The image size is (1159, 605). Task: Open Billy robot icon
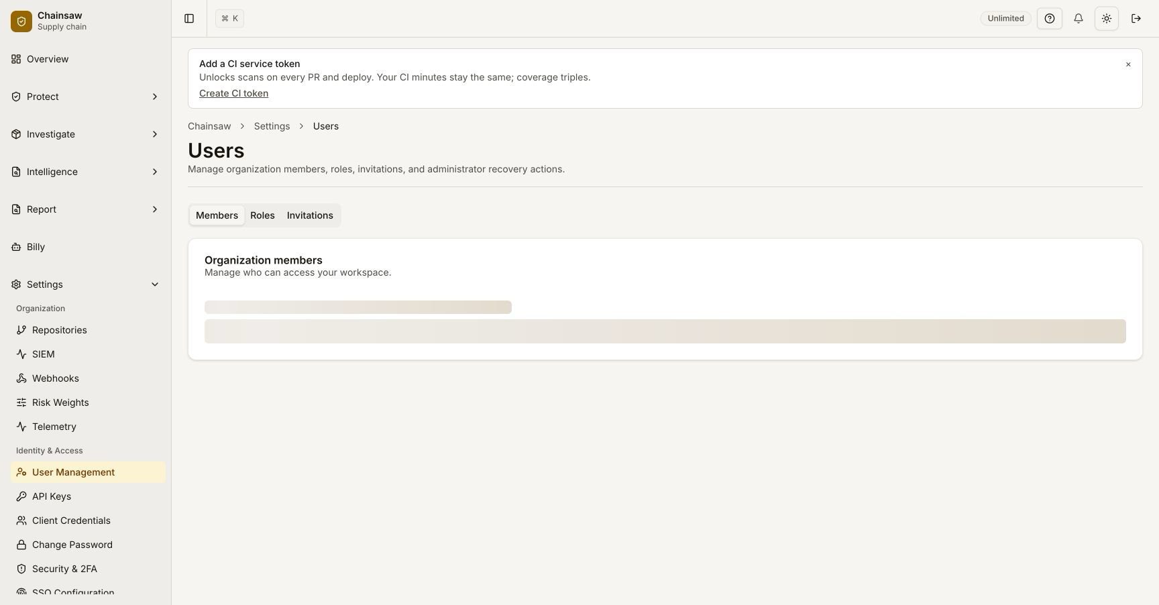[16, 247]
